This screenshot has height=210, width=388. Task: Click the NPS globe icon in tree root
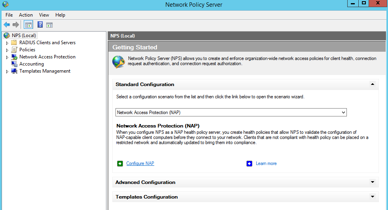click(7, 36)
